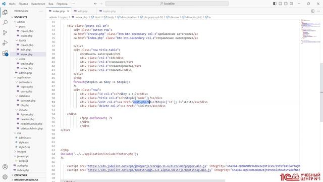Viewport: 323px width, 182px height.
Task: Toggle the bottom panel layout icon
Action: click(281, 4)
